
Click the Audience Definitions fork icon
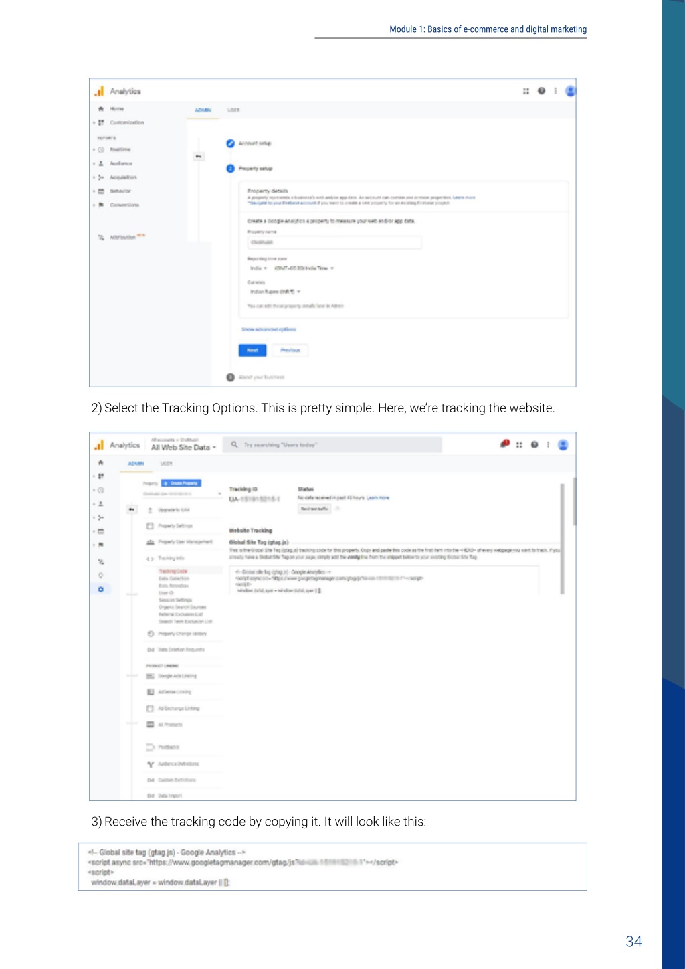point(151,764)
